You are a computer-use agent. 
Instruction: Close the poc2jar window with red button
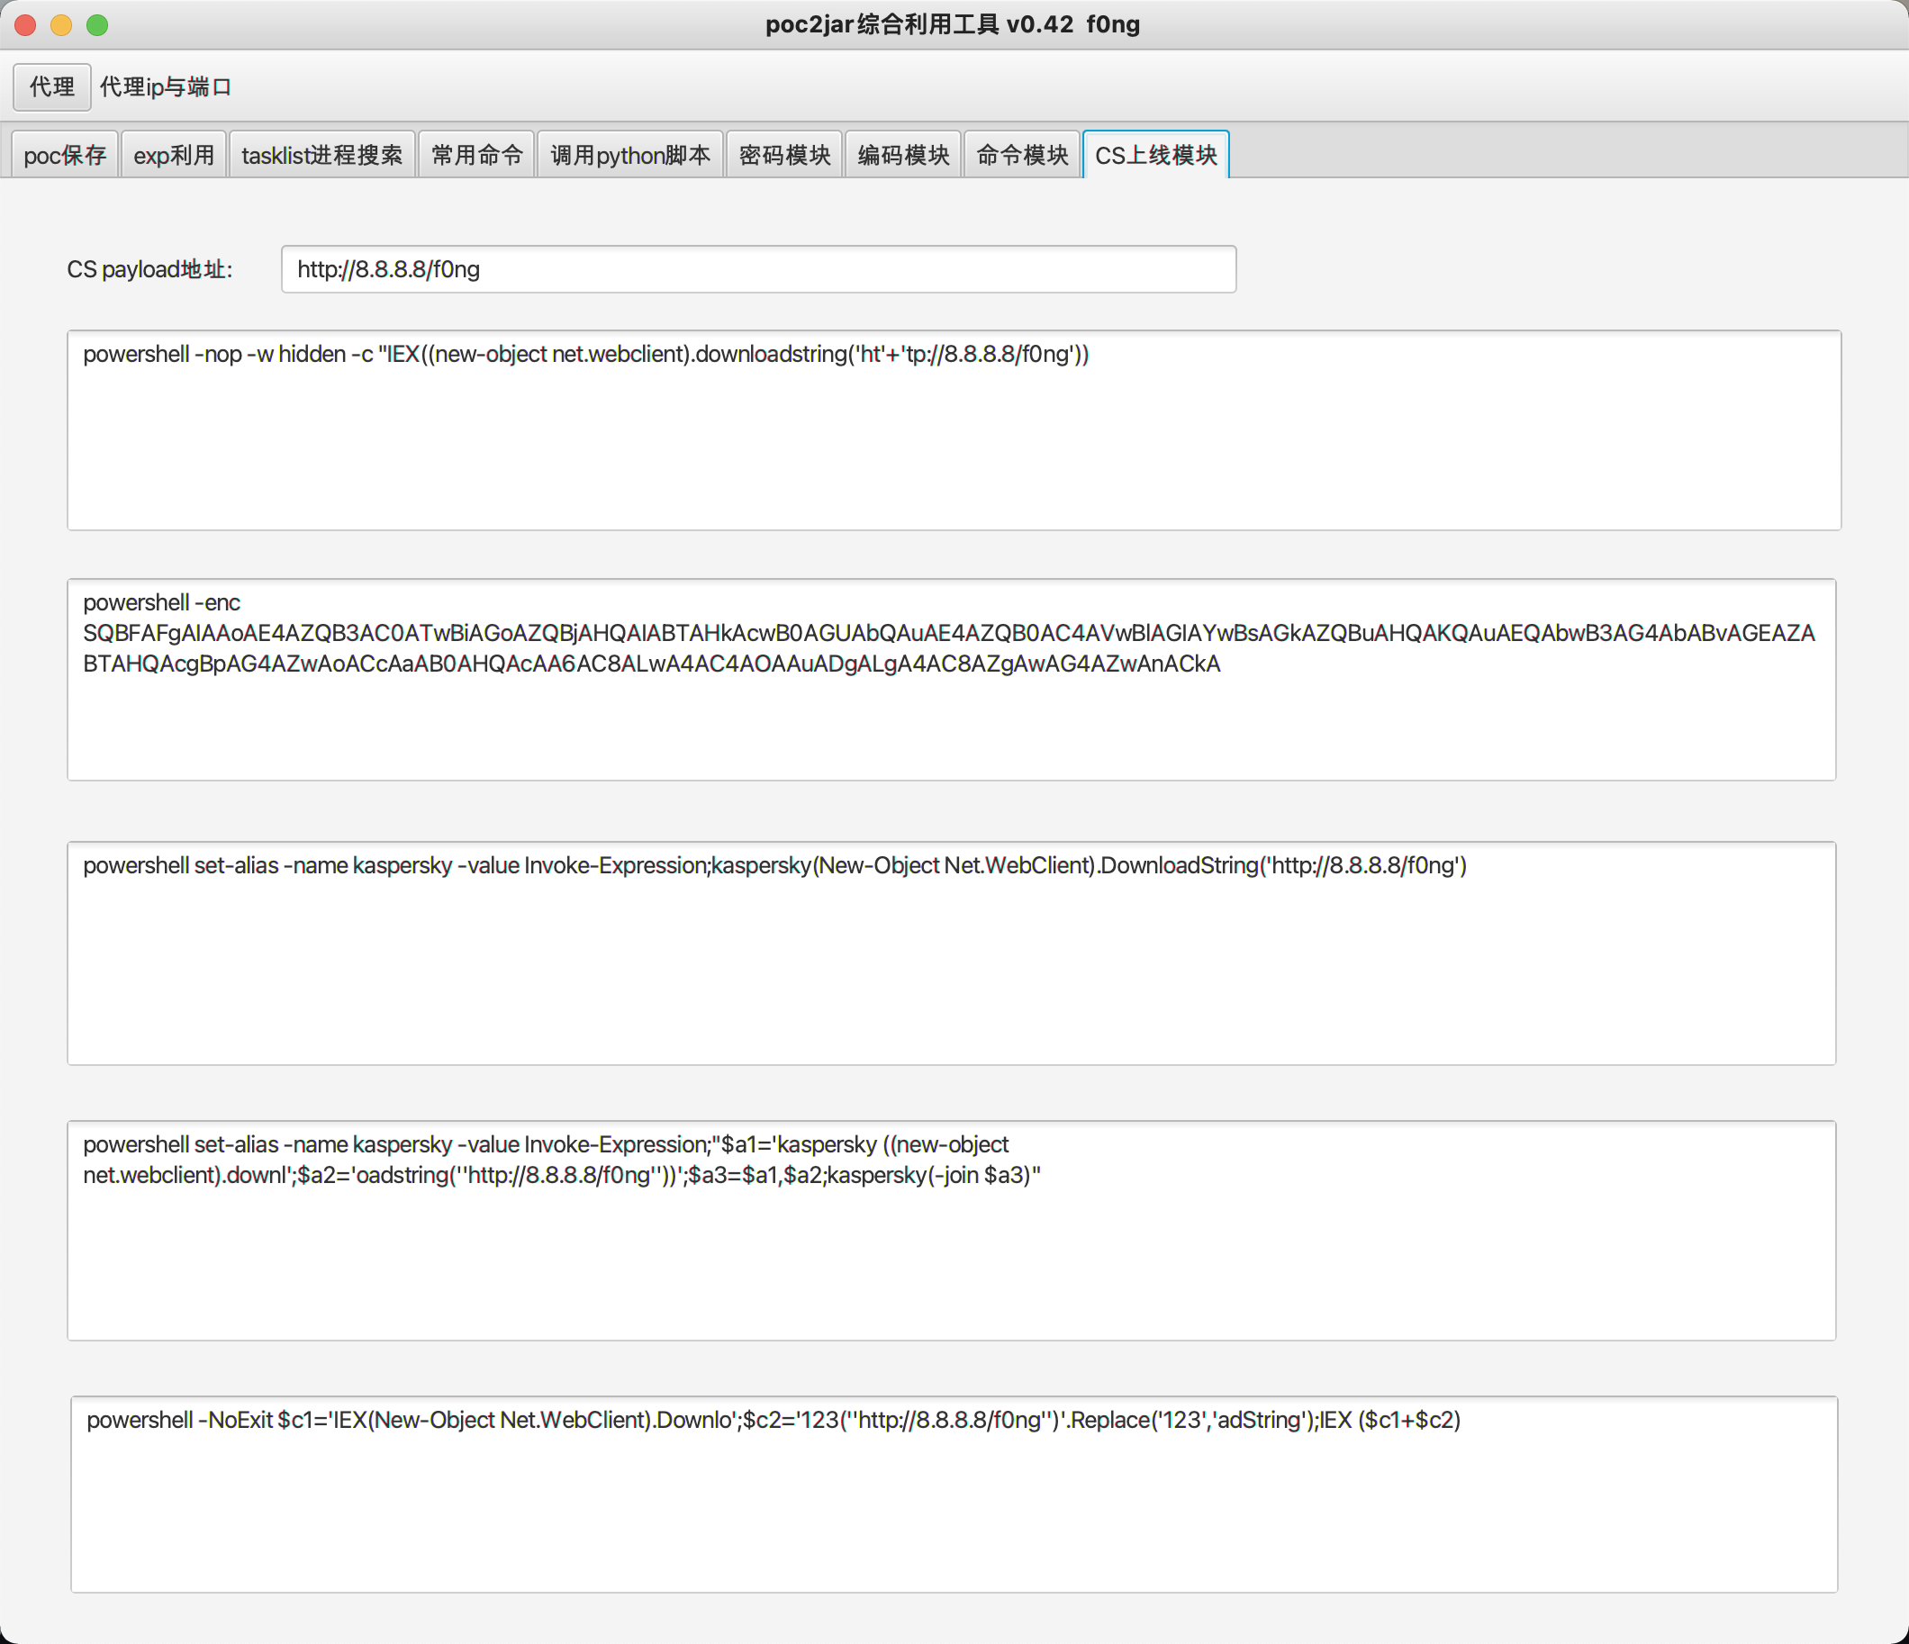tap(26, 25)
